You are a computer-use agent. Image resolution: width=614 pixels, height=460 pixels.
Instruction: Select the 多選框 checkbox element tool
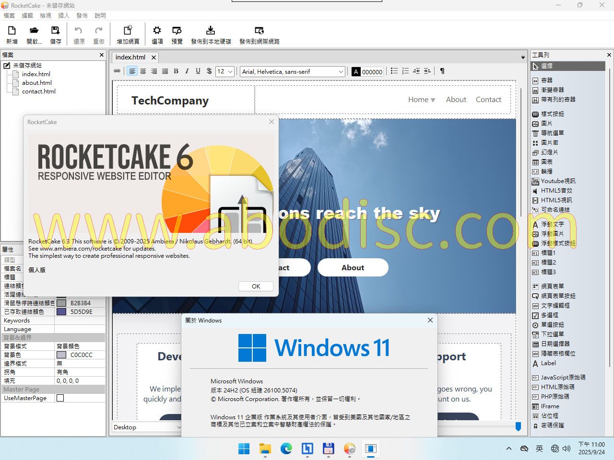click(x=549, y=315)
